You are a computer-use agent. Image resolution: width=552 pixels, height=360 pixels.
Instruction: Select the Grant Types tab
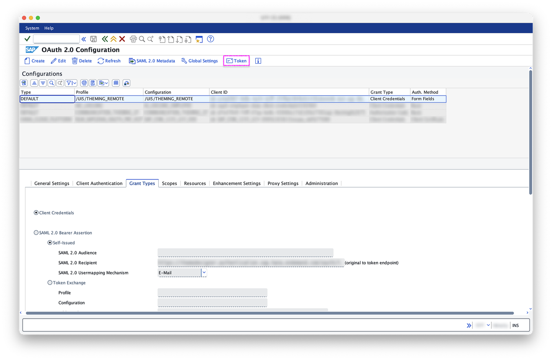click(x=142, y=183)
